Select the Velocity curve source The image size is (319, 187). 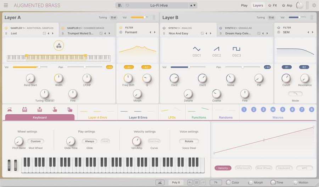tap(223, 168)
